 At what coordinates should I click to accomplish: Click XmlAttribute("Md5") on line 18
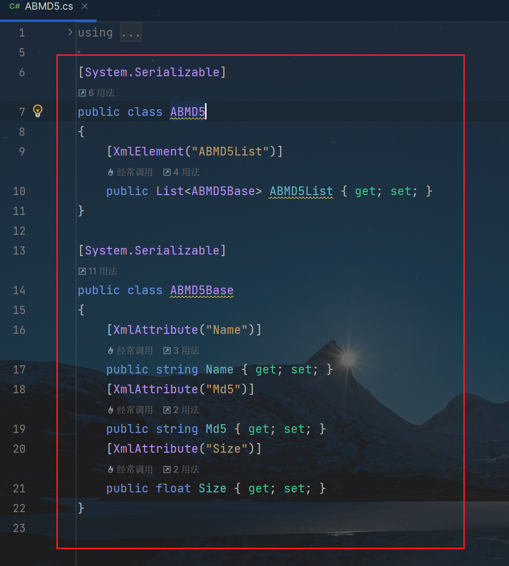pyautogui.click(x=180, y=390)
